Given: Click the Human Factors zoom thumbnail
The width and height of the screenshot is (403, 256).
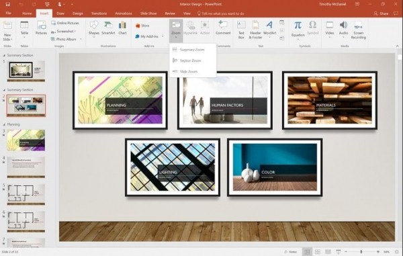Looking at the screenshot, I should pyautogui.click(x=225, y=100).
